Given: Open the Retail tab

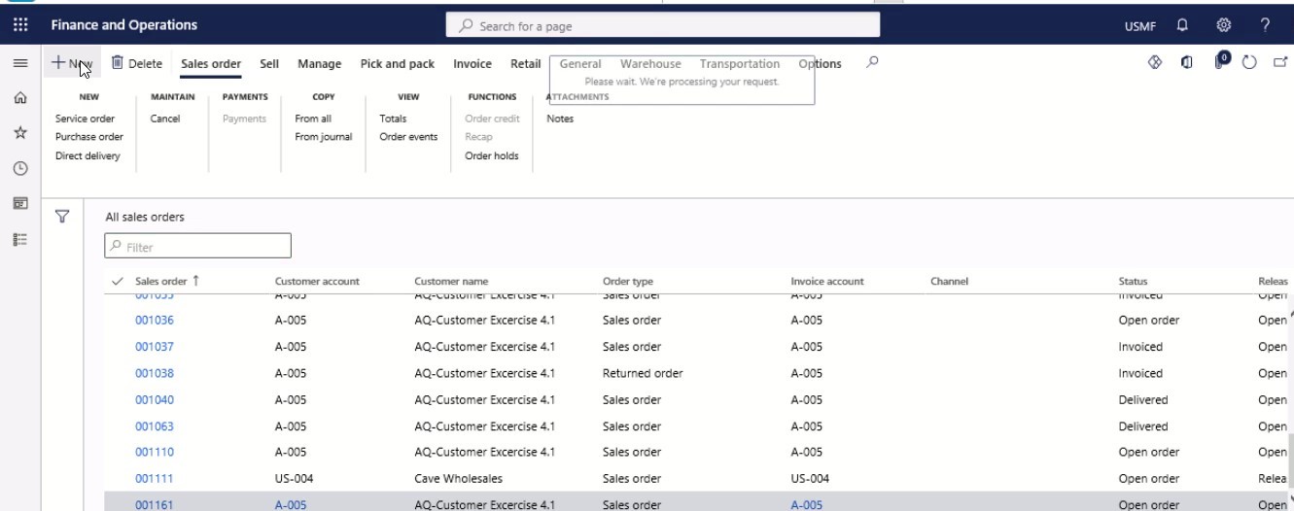Looking at the screenshot, I should click(525, 64).
